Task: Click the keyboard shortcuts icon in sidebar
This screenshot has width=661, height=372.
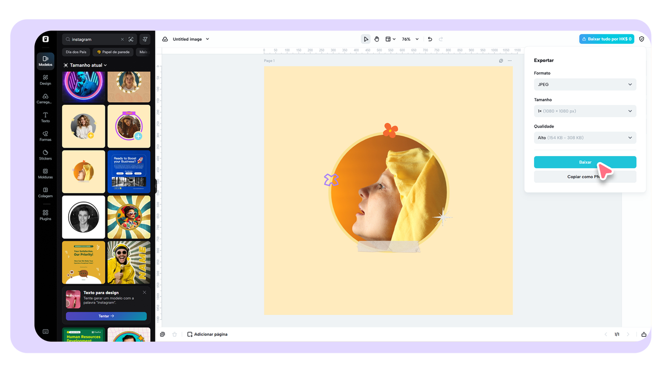Action: 45,332
